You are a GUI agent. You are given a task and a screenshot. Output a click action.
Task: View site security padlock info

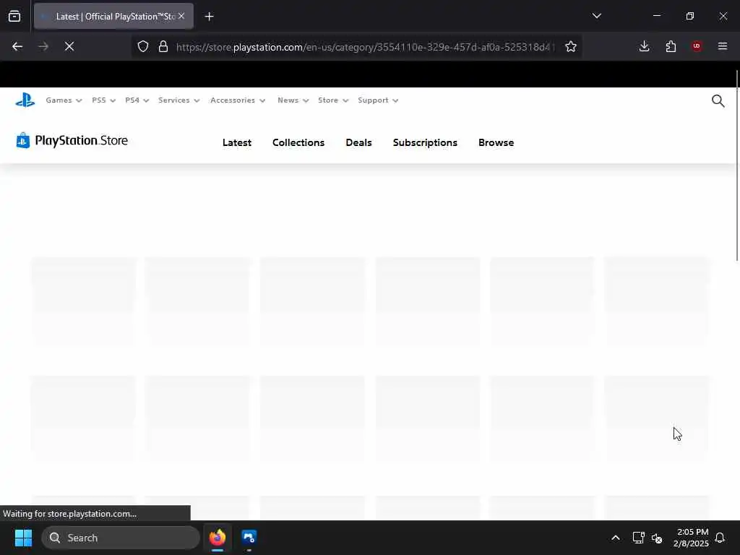tap(163, 46)
